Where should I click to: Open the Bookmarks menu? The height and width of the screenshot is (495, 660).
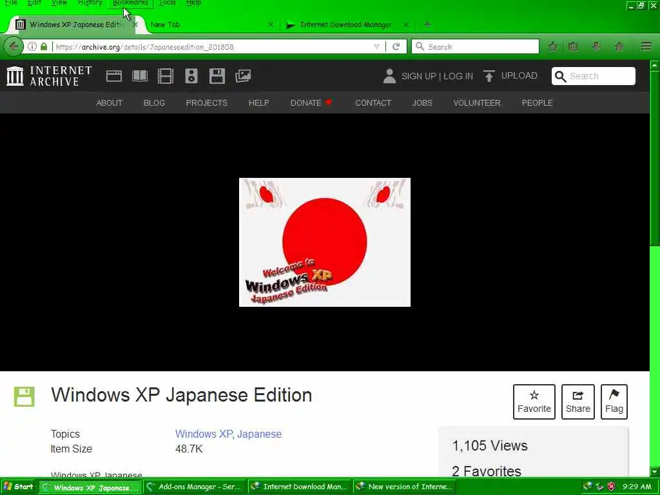click(x=130, y=3)
